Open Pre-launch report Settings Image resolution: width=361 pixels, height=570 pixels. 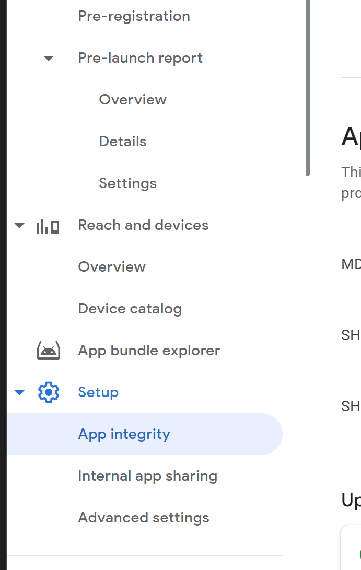(127, 183)
